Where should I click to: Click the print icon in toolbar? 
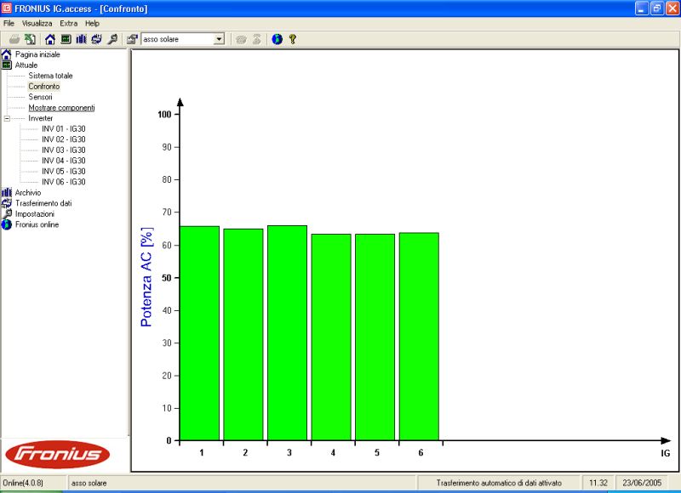(14, 39)
